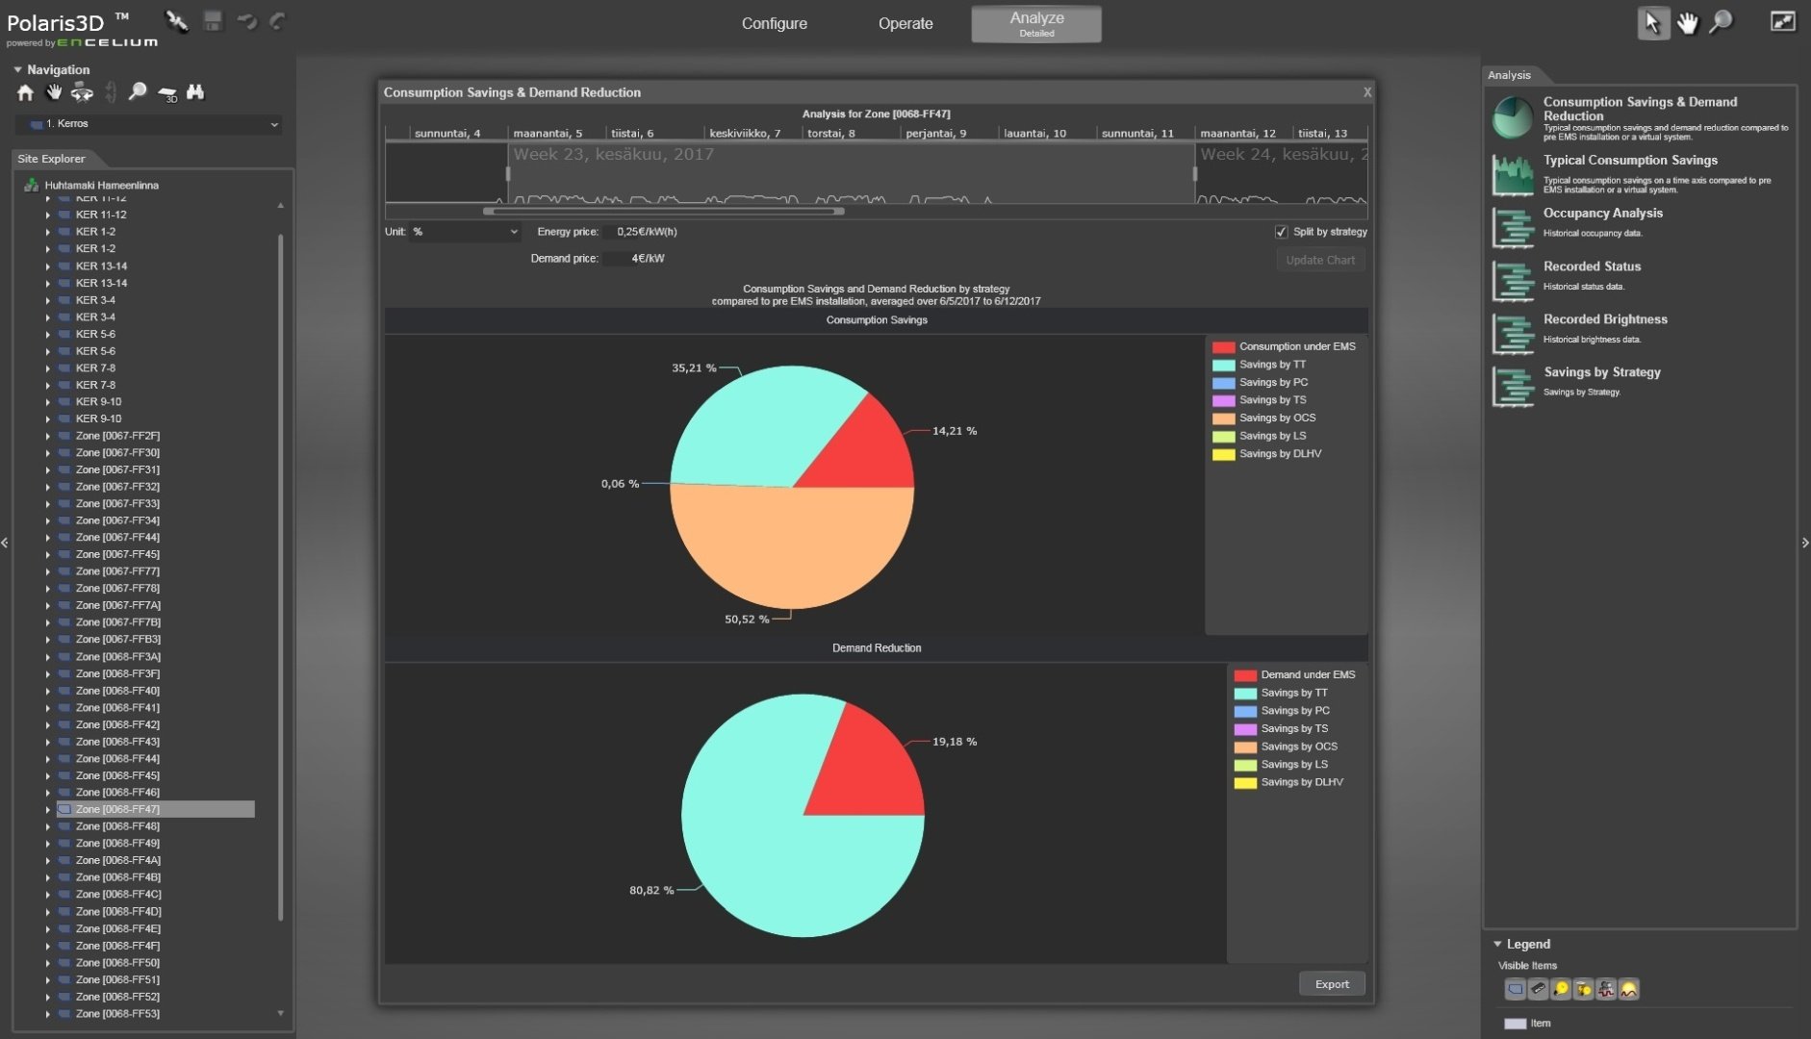Toggle black device visibility icon in Legend
The height and width of the screenshot is (1039, 1811).
[x=1538, y=989]
